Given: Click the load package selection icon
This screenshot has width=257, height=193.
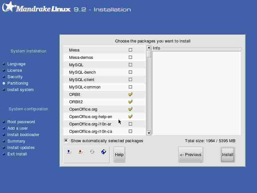Looking at the screenshot, I should pyautogui.click(x=69, y=152).
